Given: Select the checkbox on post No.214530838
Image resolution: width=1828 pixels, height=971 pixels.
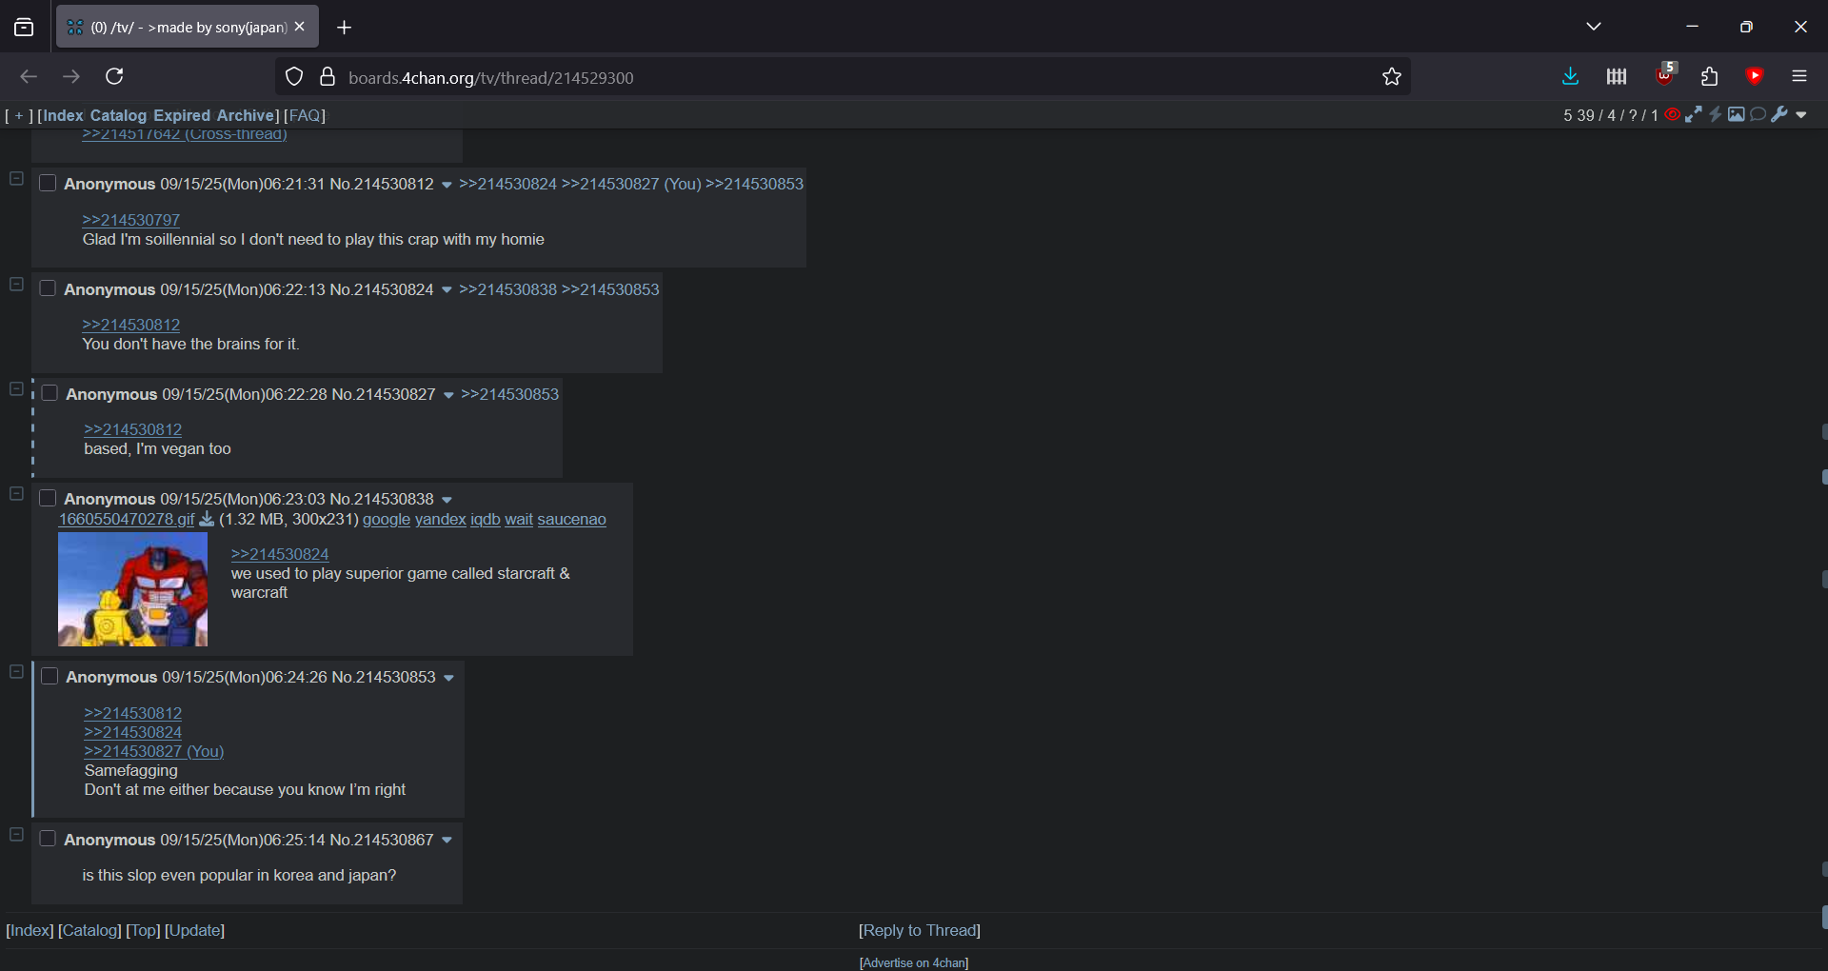Looking at the screenshot, I should [48, 499].
